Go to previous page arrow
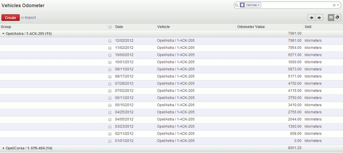 point(312,18)
